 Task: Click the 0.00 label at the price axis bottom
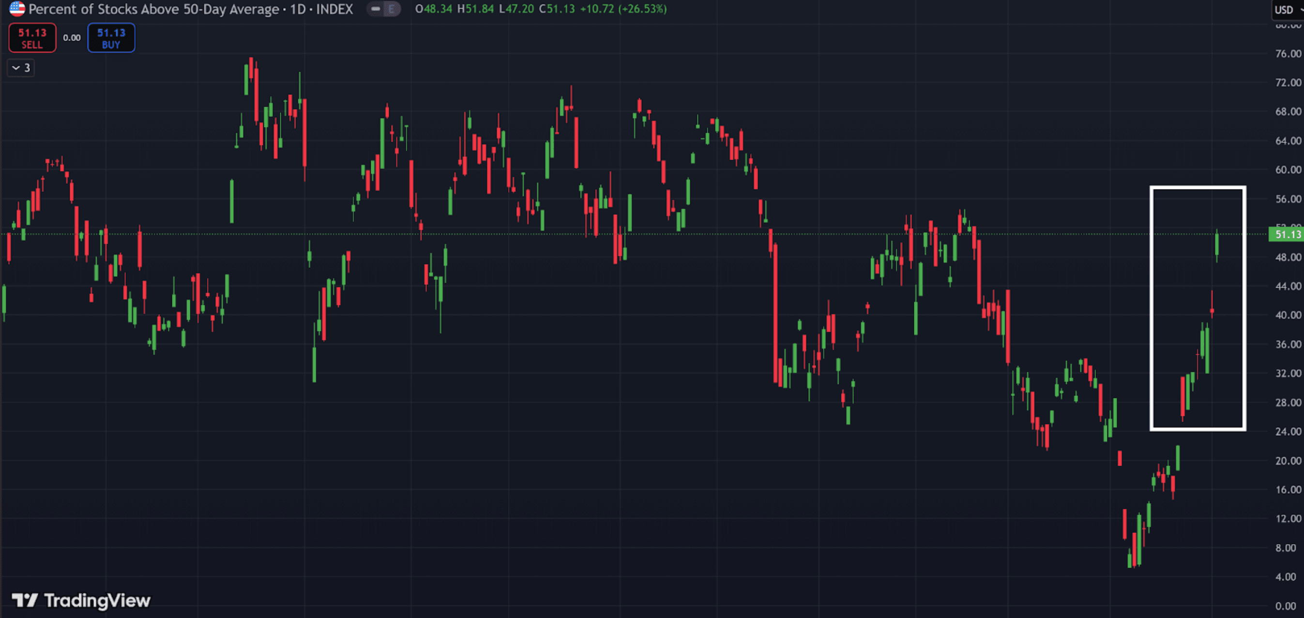[1286, 606]
